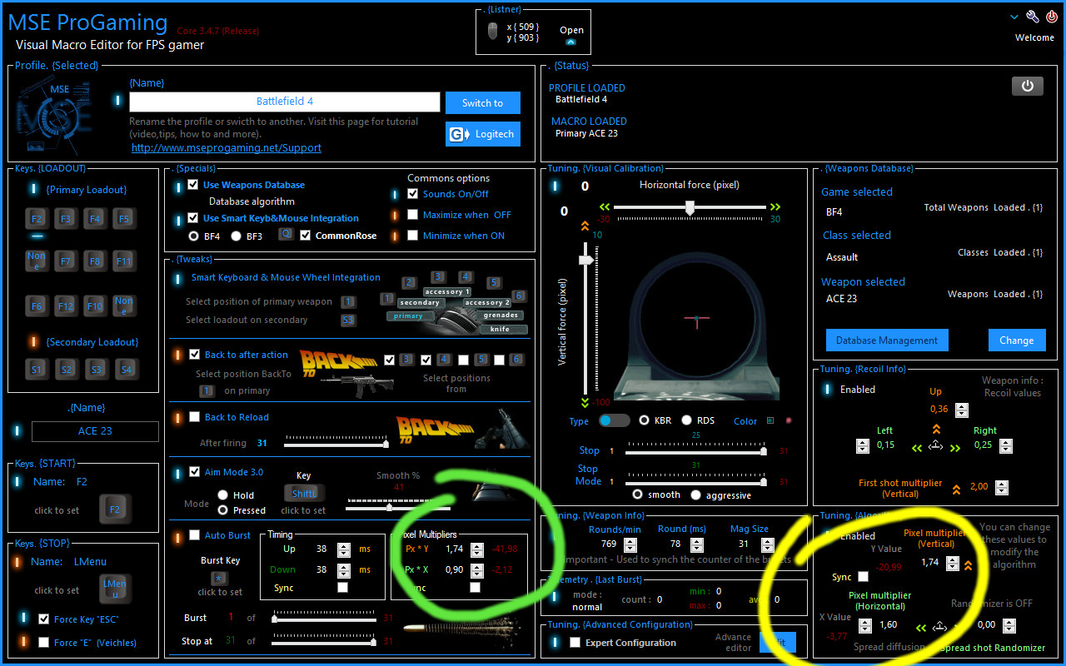Click the F12 loadout key
The height and width of the screenshot is (666, 1066).
(66, 306)
